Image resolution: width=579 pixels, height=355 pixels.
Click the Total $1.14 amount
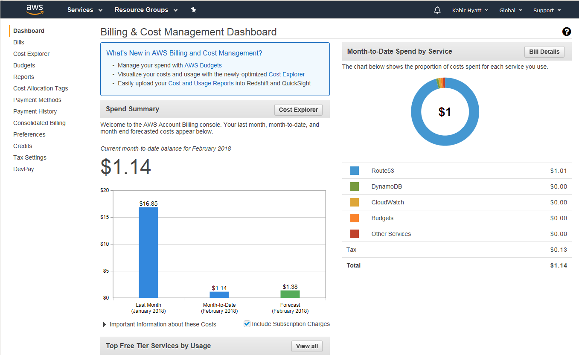pos(559,265)
